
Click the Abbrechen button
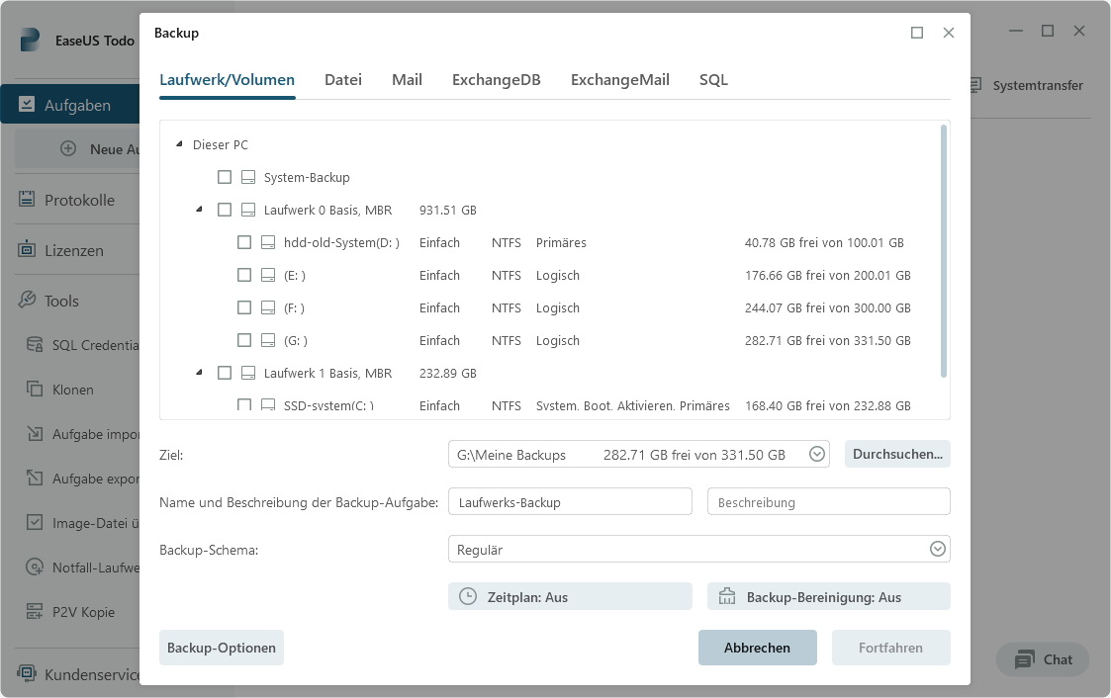[x=757, y=647]
